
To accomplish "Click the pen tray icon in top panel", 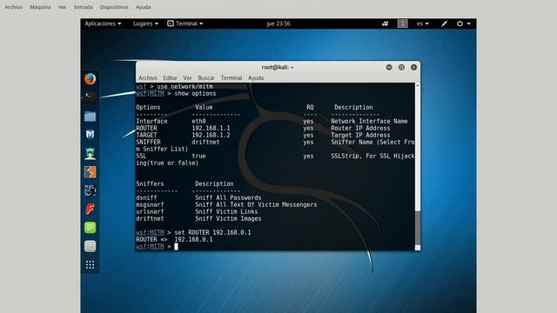I will [x=444, y=23].
